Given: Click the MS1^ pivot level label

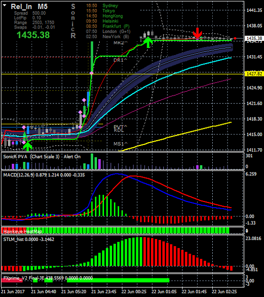Looking at the screenshot, I should pos(120,144).
